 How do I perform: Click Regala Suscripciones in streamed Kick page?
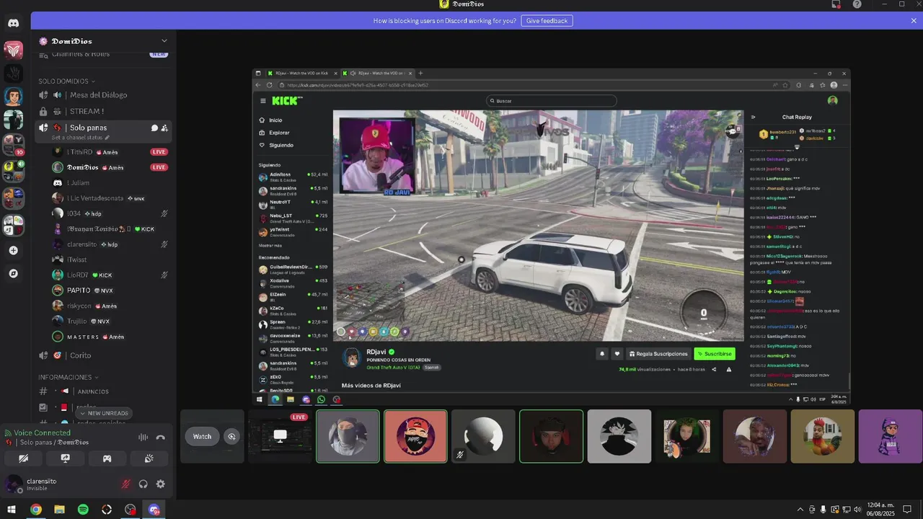click(659, 354)
